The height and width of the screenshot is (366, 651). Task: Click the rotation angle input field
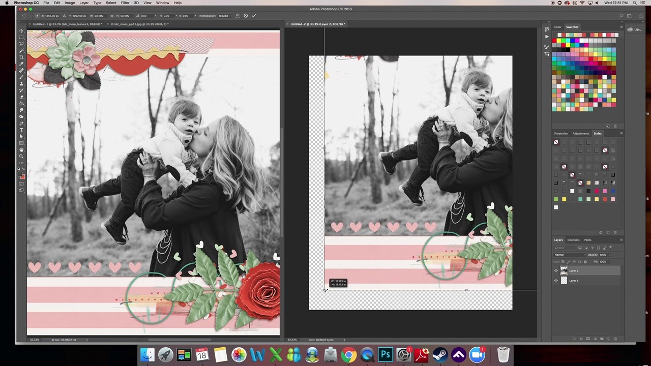(x=147, y=16)
